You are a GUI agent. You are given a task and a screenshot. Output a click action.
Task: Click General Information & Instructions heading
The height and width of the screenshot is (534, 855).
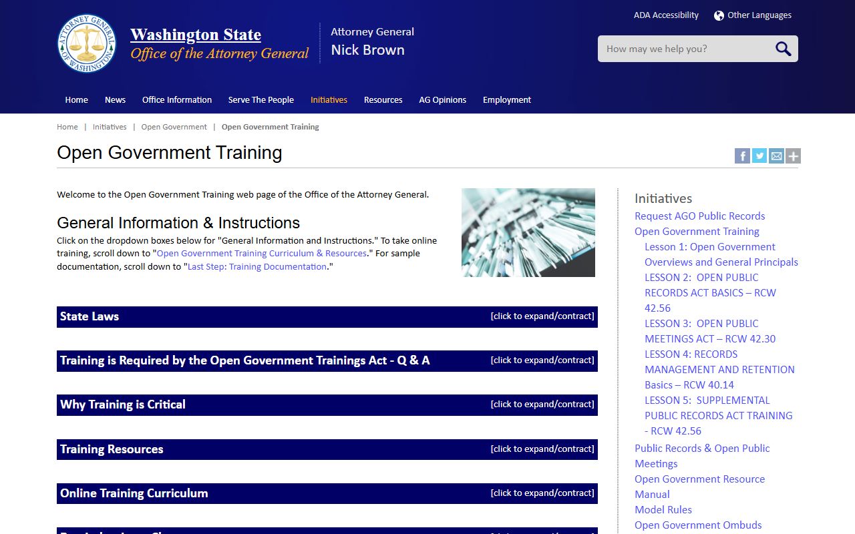[x=178, y=223]
